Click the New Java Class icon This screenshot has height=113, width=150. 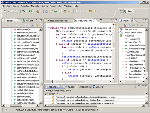click(x=56, y=11)
